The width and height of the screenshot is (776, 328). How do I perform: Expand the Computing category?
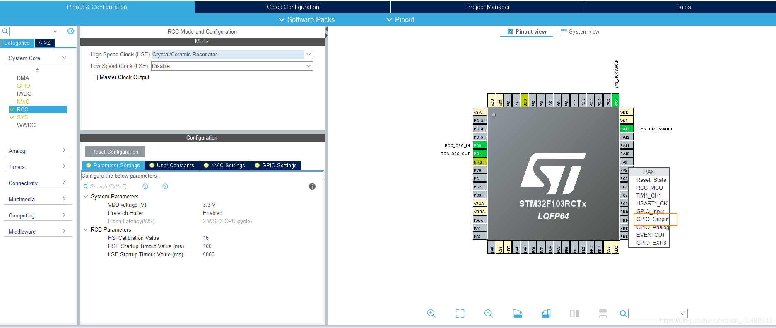64,215
